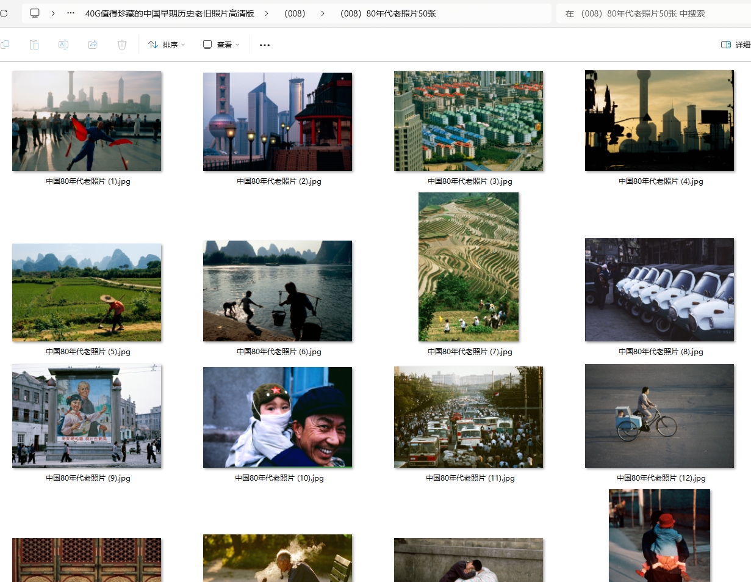
Task: Select the thumbnail 中国80年代老照片 (1).jpg
Action: point(87,121)
